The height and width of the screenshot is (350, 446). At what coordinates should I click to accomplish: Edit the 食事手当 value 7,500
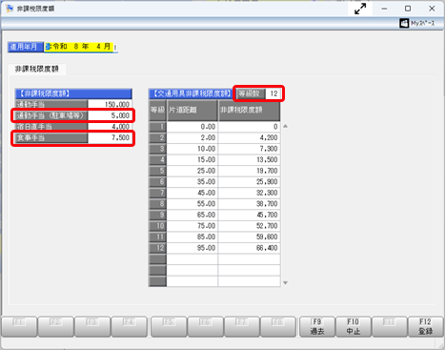pos(110,137)
